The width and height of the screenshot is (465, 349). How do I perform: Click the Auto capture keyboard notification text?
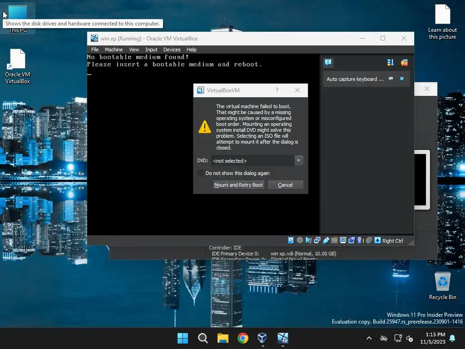point(355,79)
